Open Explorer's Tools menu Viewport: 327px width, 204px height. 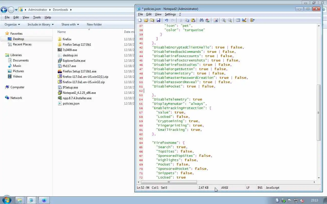point(37,17)
